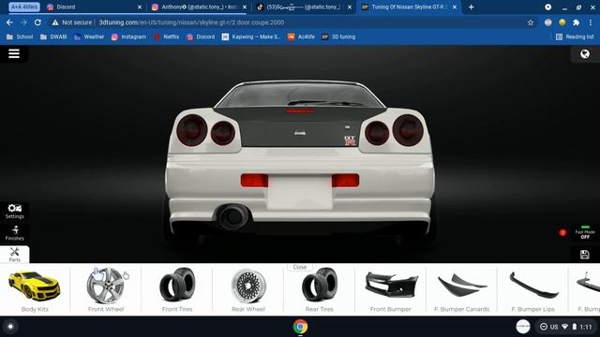
Task: Click the tab search circle icon
Action: tap(547, 7)
